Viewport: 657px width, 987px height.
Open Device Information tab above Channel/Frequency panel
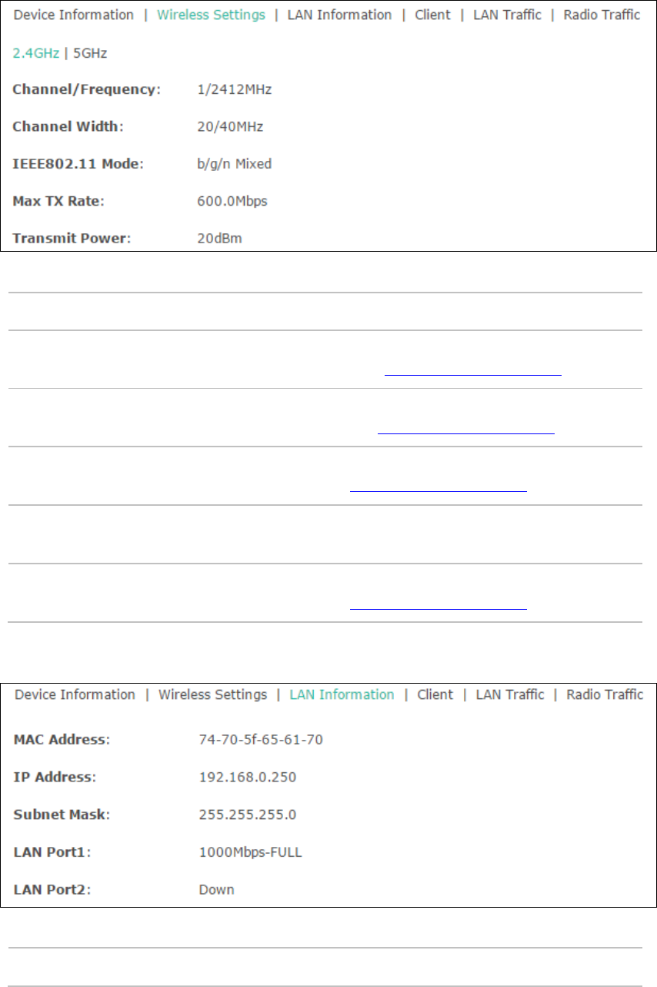[74, 15]
